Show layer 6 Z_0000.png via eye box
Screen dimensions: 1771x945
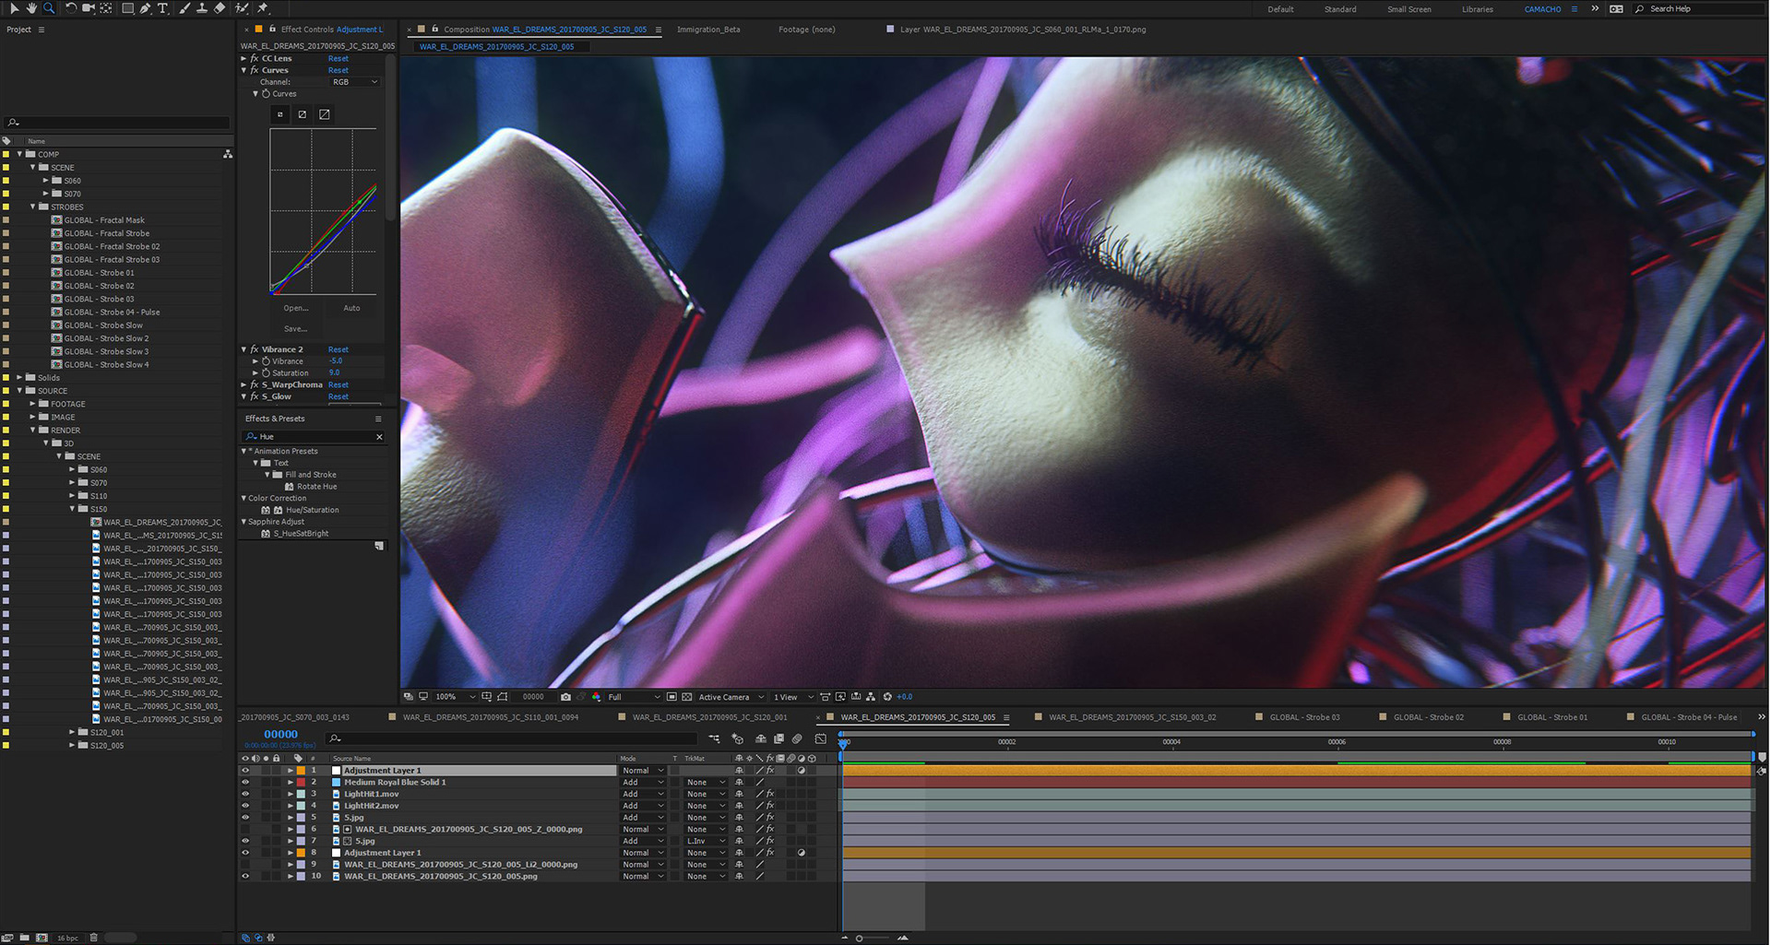pyautogui.click(x=245, y=830)
